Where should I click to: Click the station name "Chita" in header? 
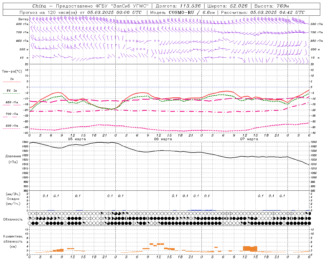click(39, 6)
